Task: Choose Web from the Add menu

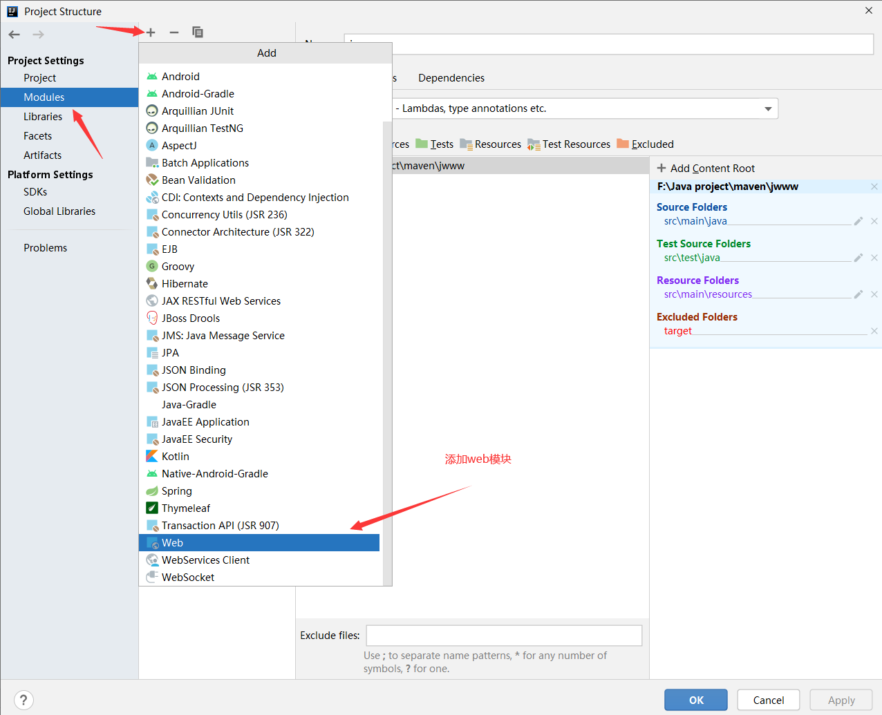Action: click(x=259, y=543)
